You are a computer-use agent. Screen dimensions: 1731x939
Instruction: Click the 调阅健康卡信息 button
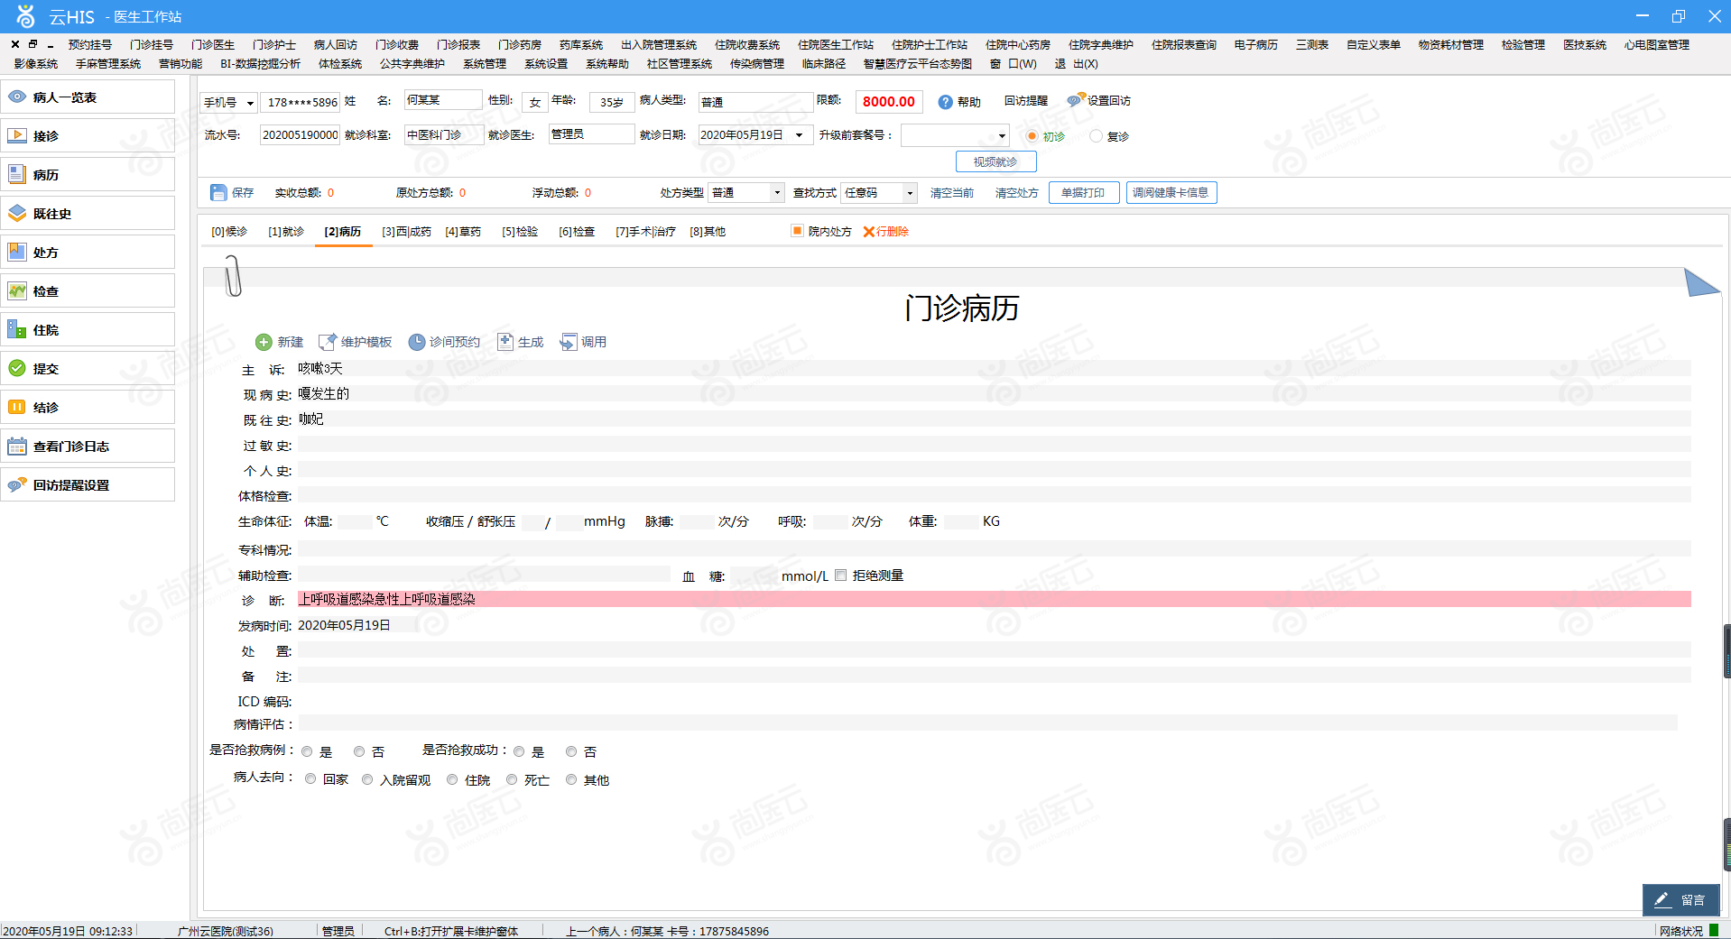[1171, 192]
